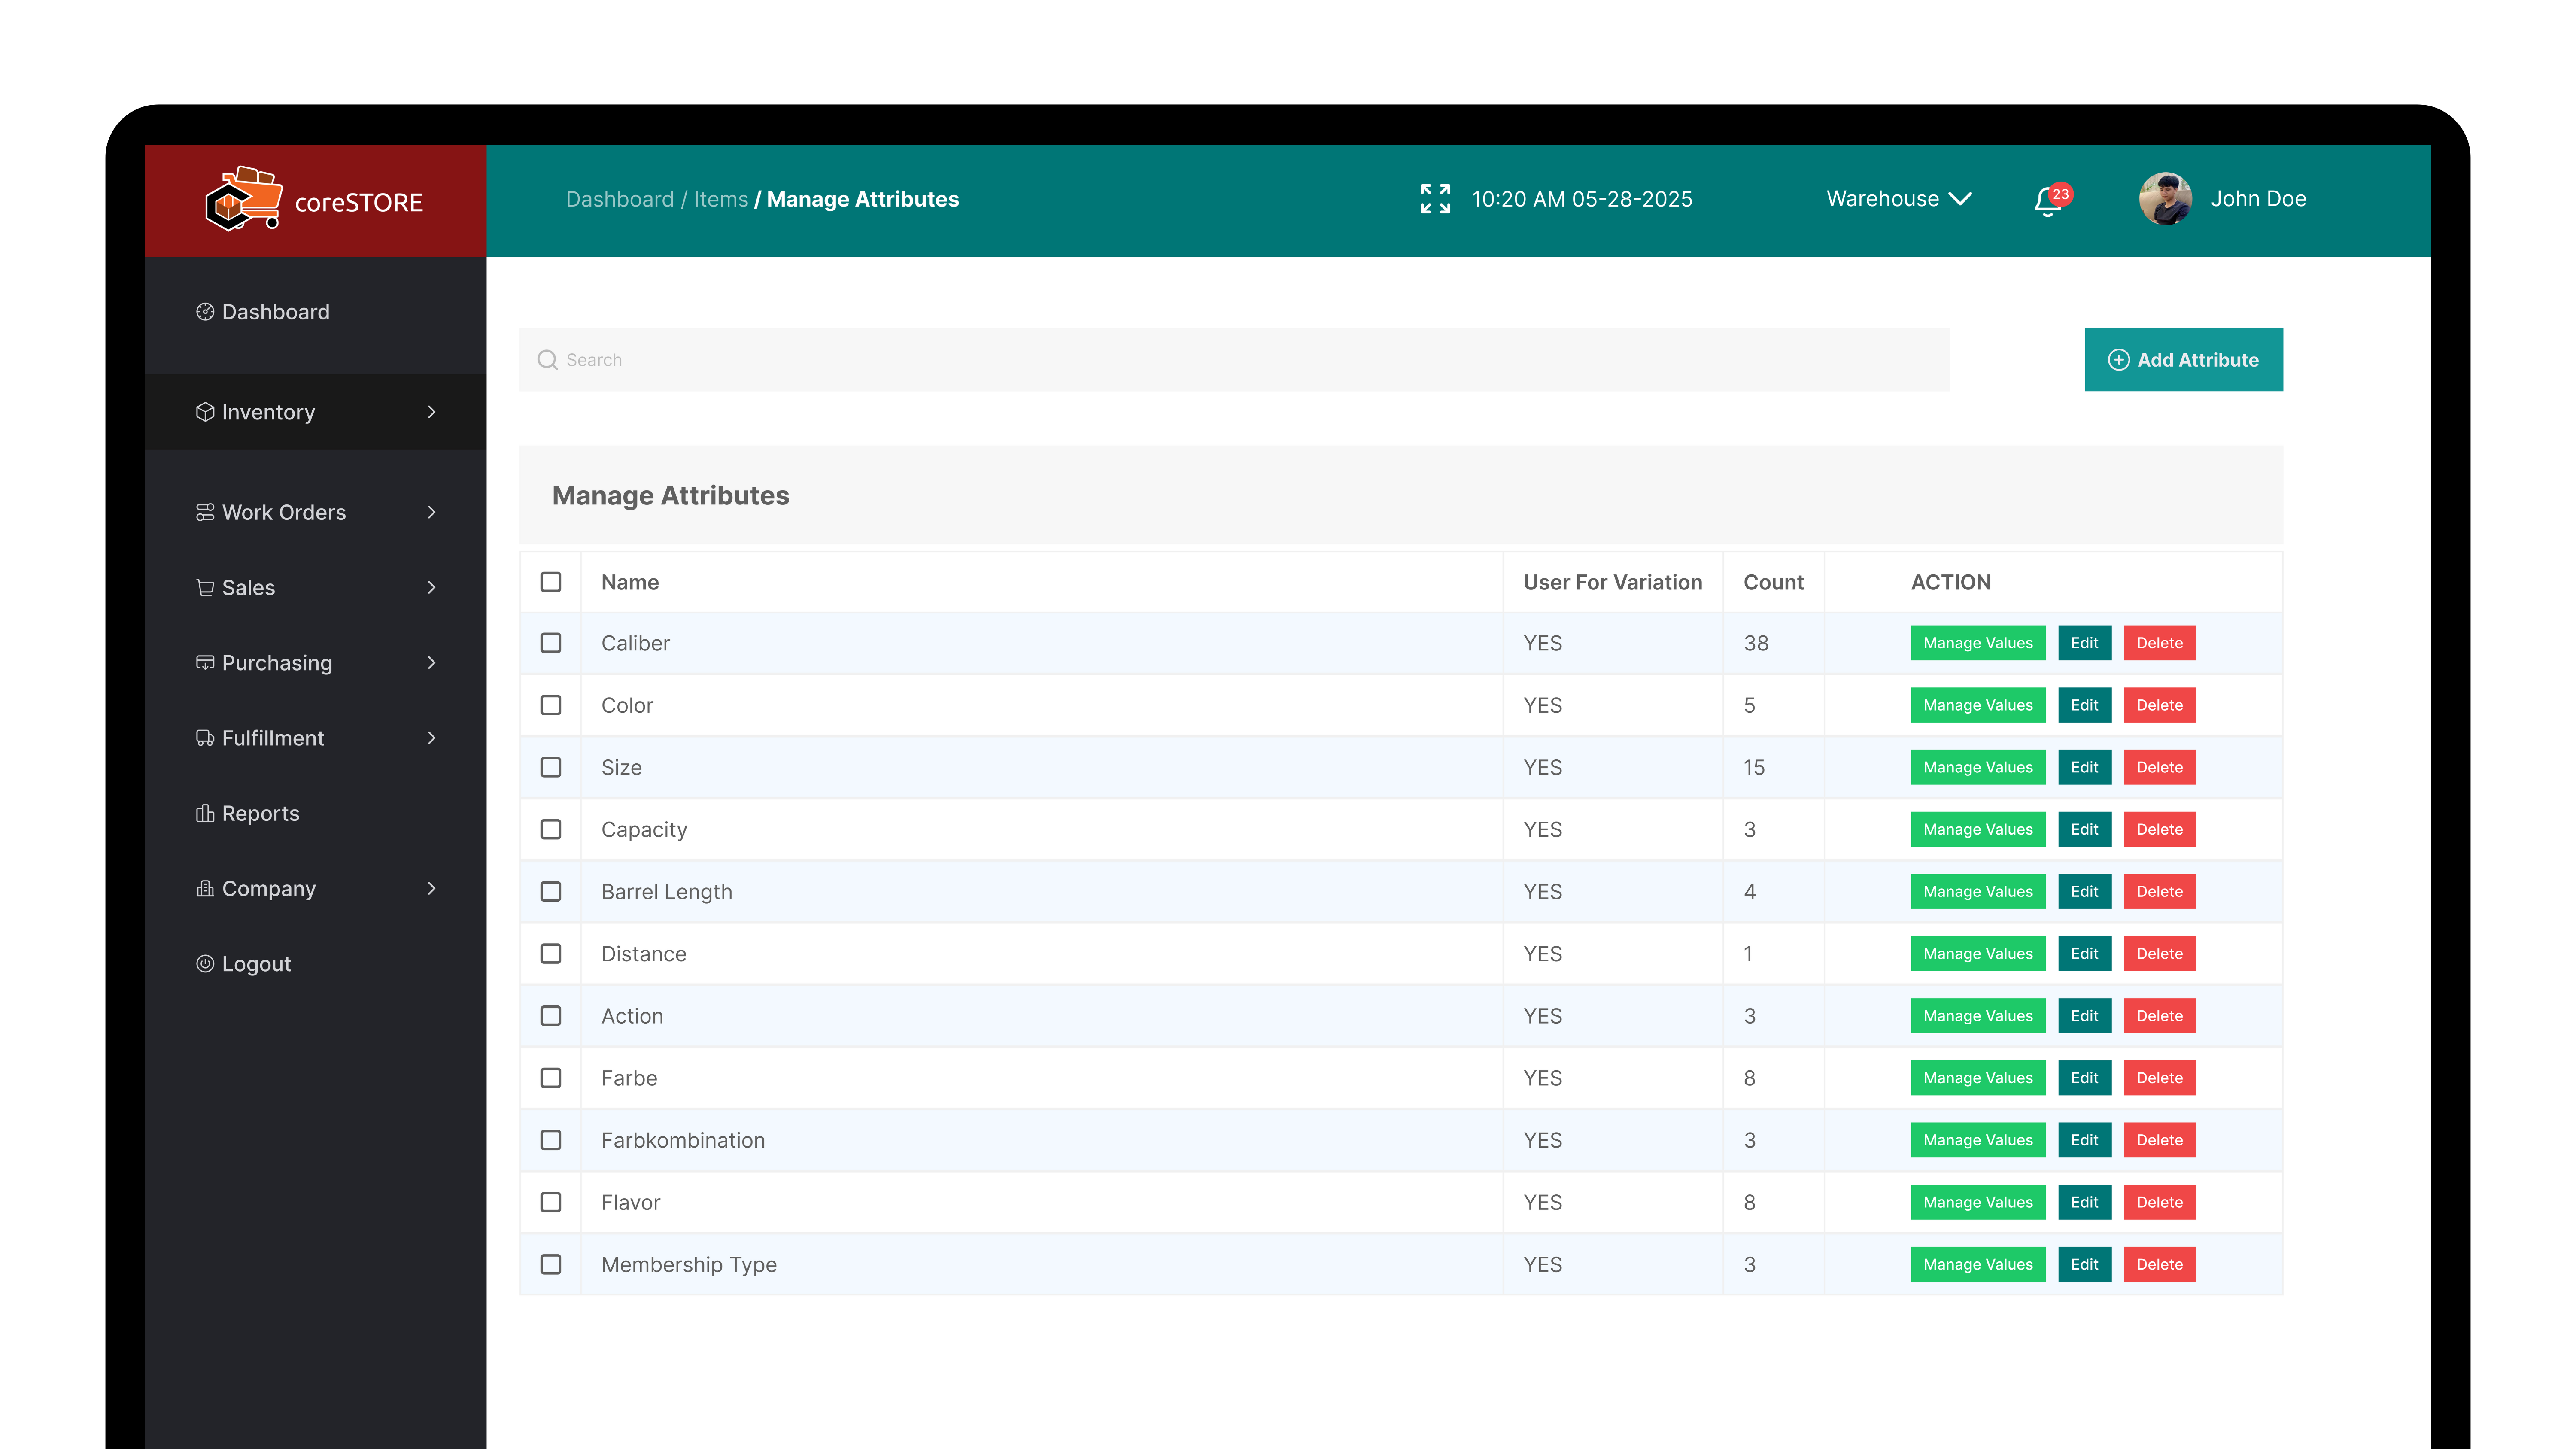Delete the Distance attribute

tap(2160, 953)
